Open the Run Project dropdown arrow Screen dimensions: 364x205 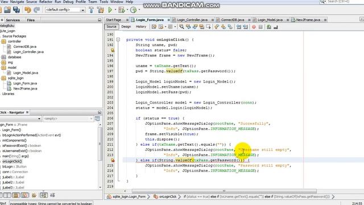115,10
